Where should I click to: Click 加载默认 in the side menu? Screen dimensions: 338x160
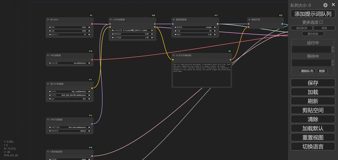313,128
